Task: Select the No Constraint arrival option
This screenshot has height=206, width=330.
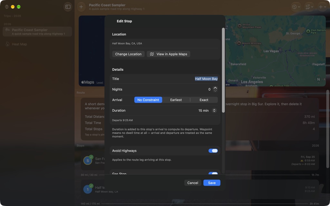Action: (148, 100)
